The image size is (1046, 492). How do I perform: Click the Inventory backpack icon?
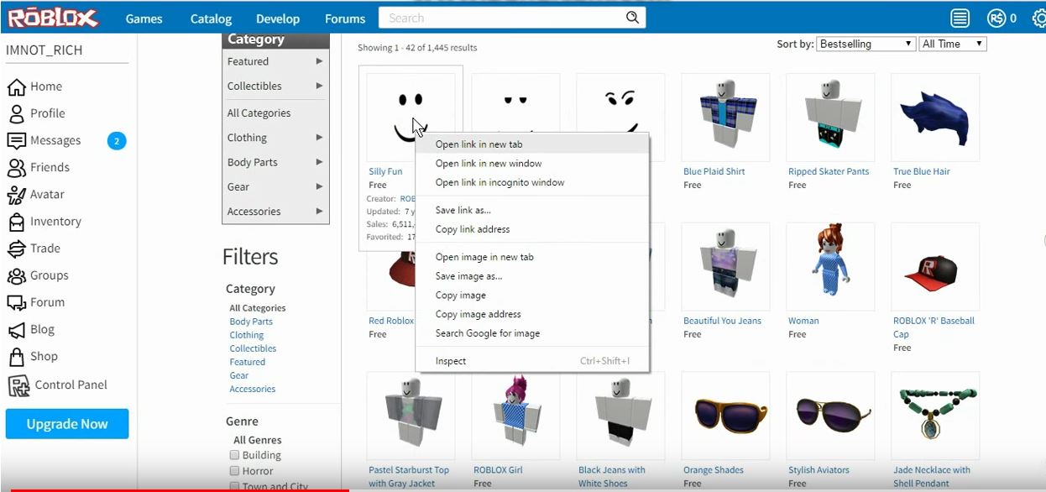click(x=16, y=222)
